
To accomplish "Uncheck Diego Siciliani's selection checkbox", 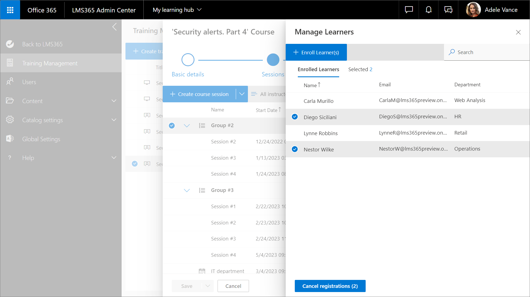I will point(295,117).
